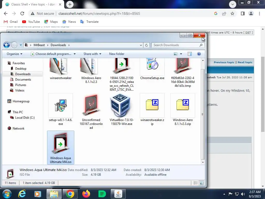Screen dimensions: 265x199
Task: Change view icon in Explorer toolbar
Action: click(176, 54)
